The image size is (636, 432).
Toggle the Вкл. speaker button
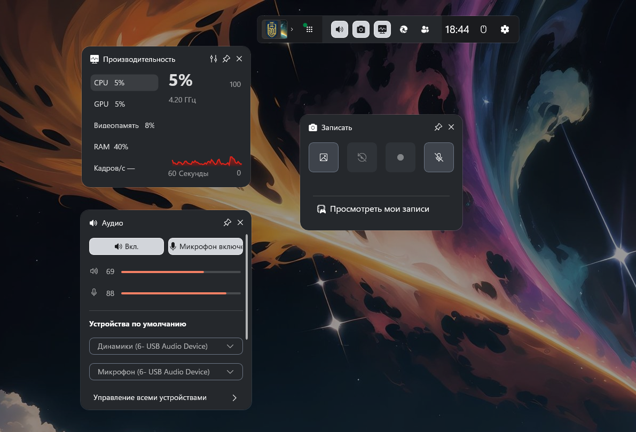pos(127,246)
